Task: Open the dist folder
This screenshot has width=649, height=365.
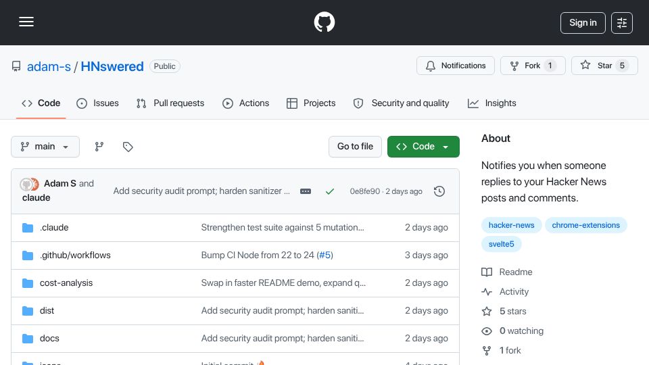Action: point(47,311)
